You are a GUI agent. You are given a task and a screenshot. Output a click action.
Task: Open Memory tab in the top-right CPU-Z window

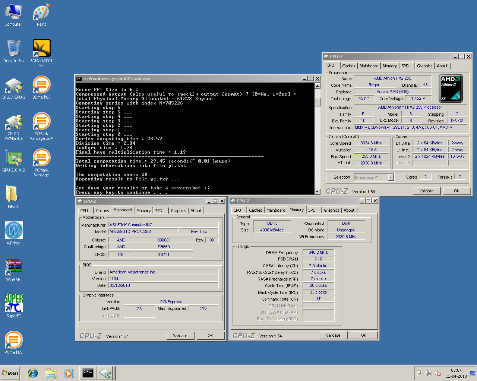pyautogui.click(x=390, y=66)
